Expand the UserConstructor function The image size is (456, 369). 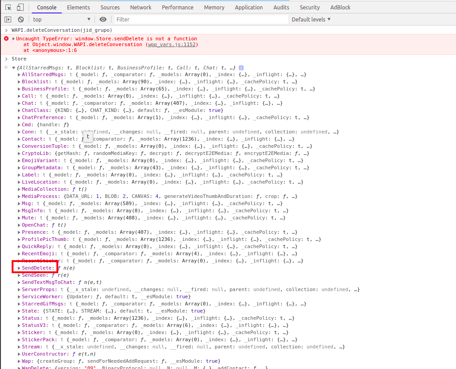[19, 354]
